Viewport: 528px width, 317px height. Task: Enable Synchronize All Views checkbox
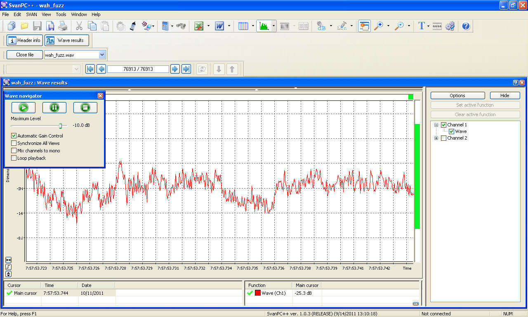pyautogui.click(x=14, y=143)
